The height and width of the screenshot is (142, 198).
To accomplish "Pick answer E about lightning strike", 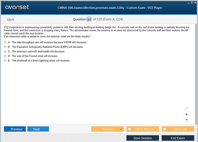I will pyautogui.click(x=5, y=61).
